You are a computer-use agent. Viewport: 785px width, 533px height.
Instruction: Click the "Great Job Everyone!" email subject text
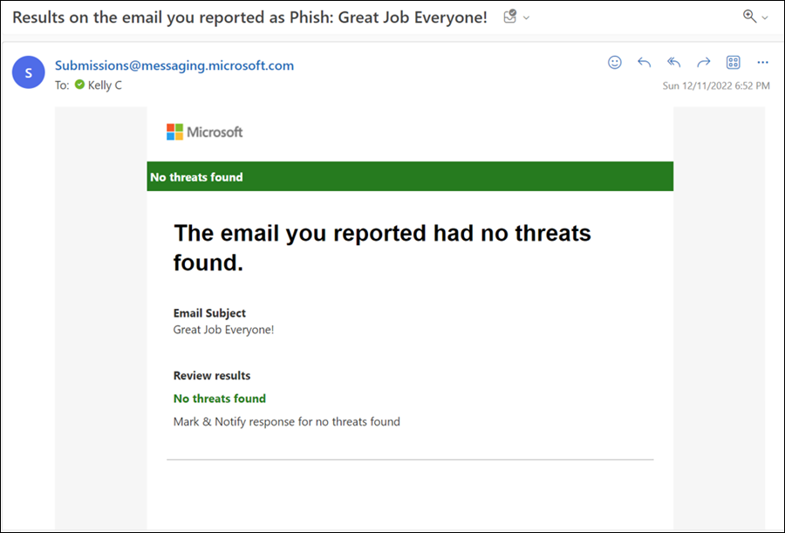click(223, 330)
